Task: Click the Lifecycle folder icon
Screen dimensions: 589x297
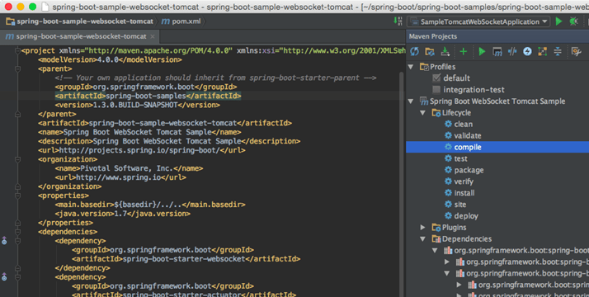Action: (x=436, y=113)
